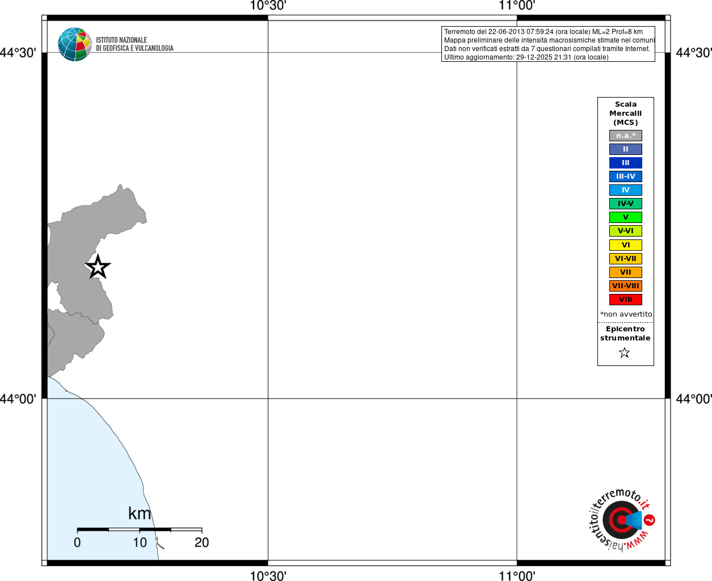Select the intensity II legend swatch
The image size is (712, 581).
(626, 149)
